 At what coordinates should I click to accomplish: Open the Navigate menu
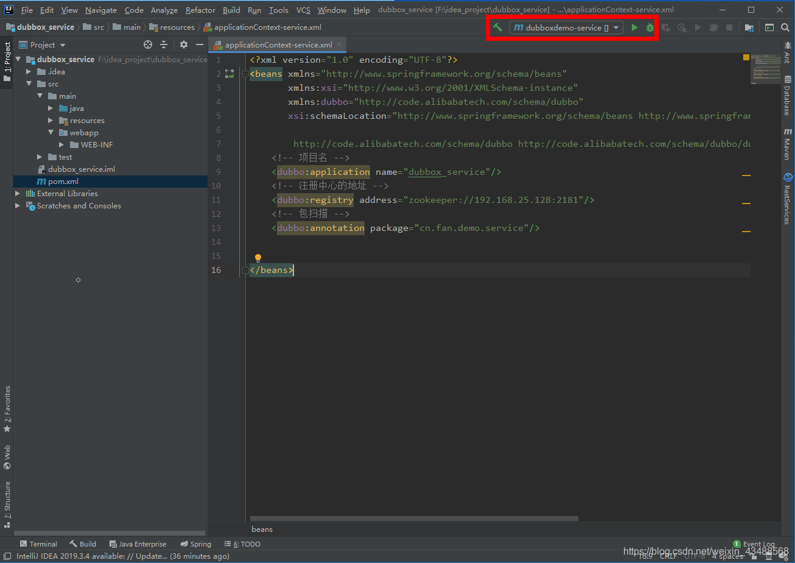pos(100,10)
